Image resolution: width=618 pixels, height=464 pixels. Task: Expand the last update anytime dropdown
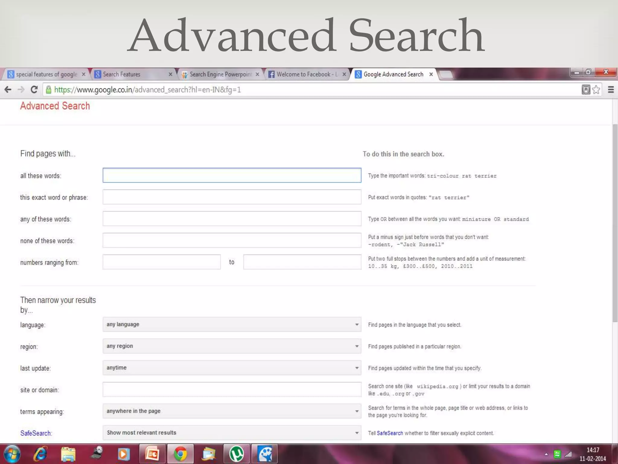[232, 368]
